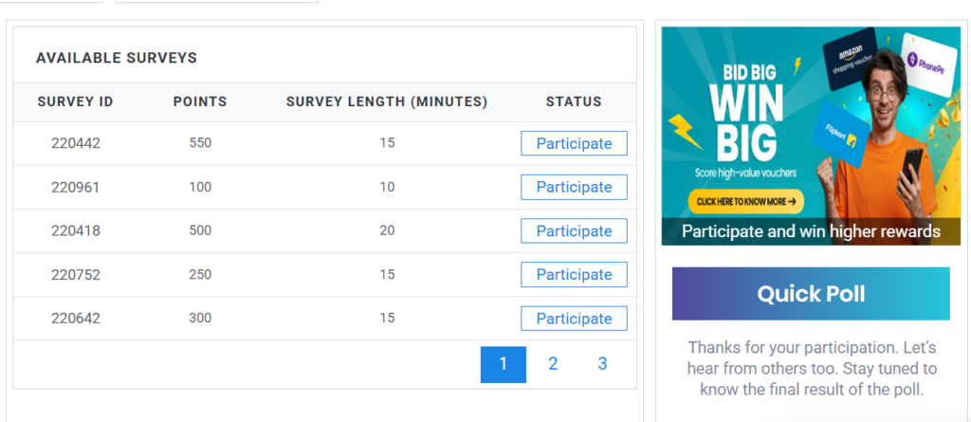The width and height of the screenshot is (971, 422).
Task: Open the Quick Poll gradient header
Action: 810,294
